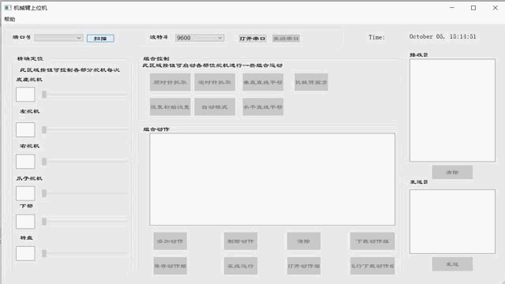The image size is (505, 284).
Task: Click the 扫描 scan button
Action: click(x=100, y=39)
